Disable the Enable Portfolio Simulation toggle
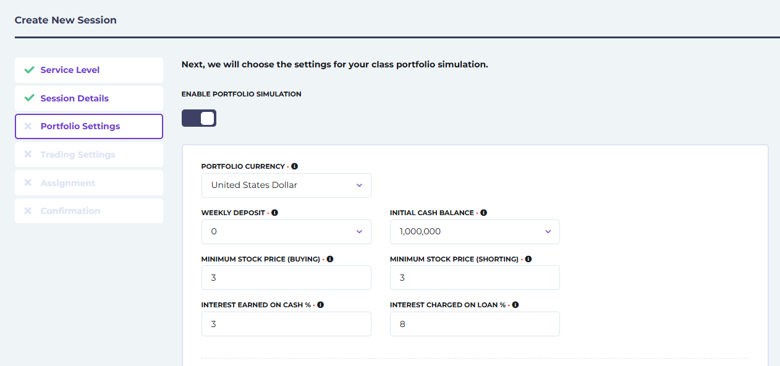The image size is (780, 366). tap(199, 118)
